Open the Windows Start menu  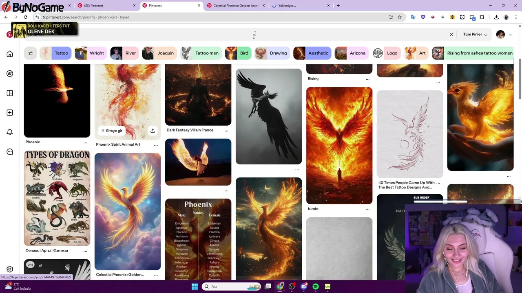tap(195, 286)
